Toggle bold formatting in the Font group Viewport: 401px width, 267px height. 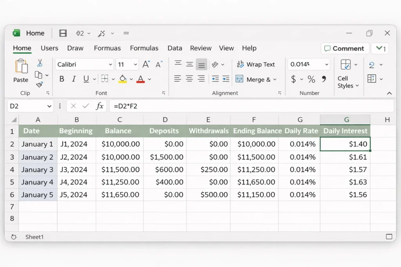(x=61, y=79)
